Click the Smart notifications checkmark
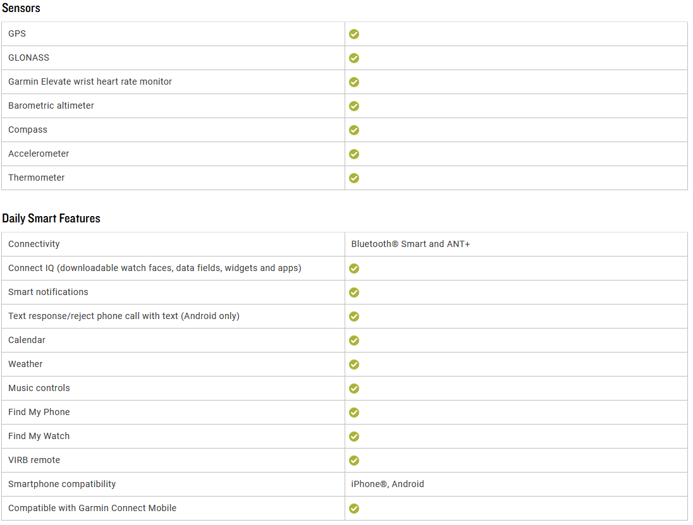 (x=354, y=293)
